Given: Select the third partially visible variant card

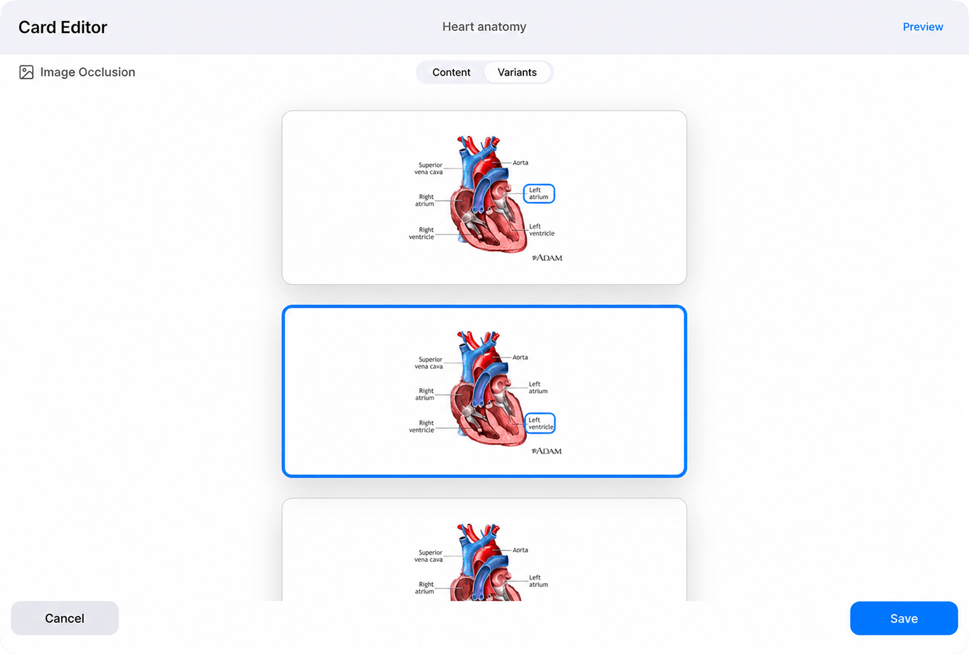Looking at the screenshot, I should 484,549.
